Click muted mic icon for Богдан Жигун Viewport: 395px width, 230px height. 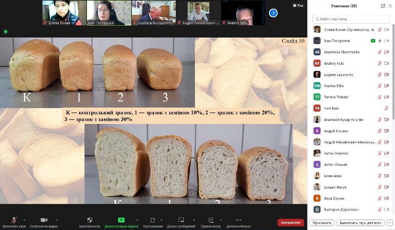[x=380, y=187]
